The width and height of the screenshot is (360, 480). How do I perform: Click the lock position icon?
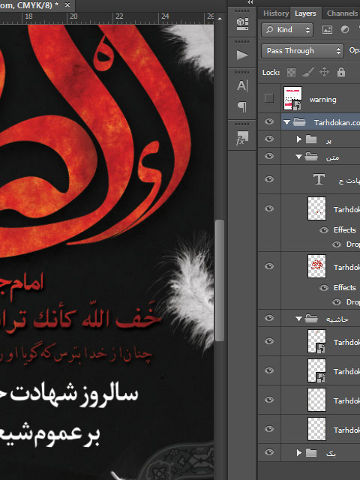pos(324,72)
